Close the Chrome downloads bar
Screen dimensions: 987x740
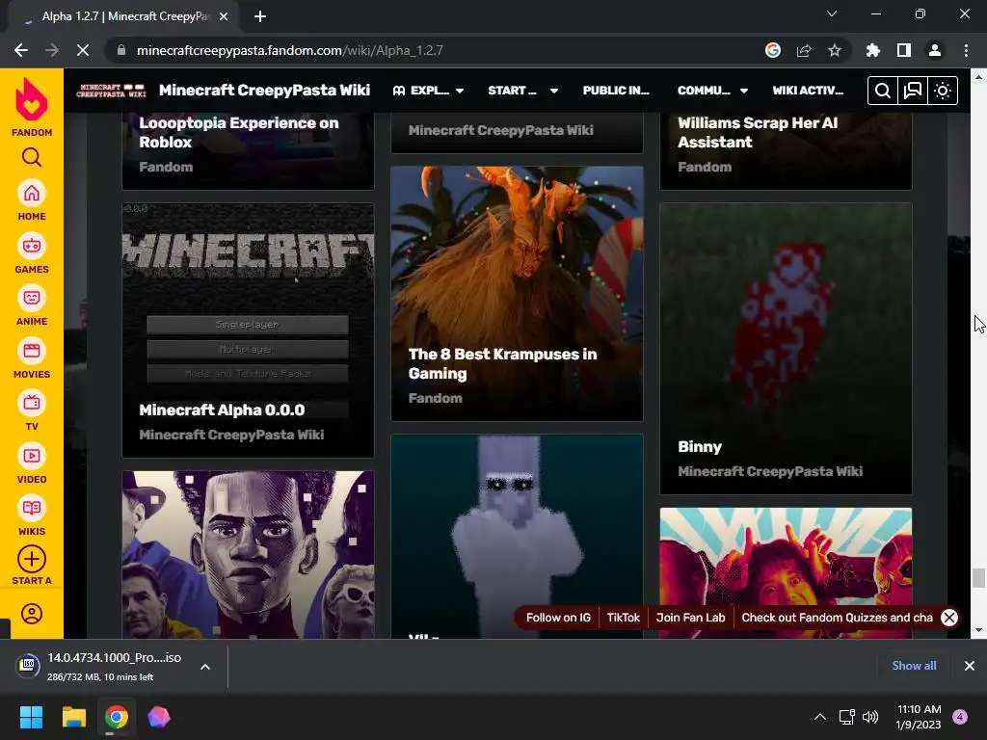click(x=970, y=666)
